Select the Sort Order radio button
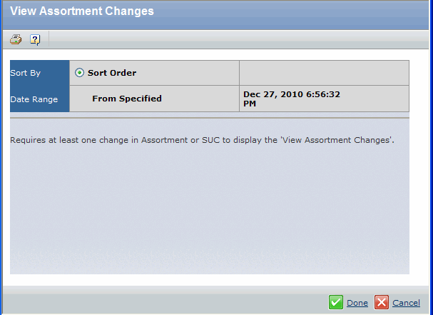This screenshot has width=433, height=315. (x=79, y=73)
